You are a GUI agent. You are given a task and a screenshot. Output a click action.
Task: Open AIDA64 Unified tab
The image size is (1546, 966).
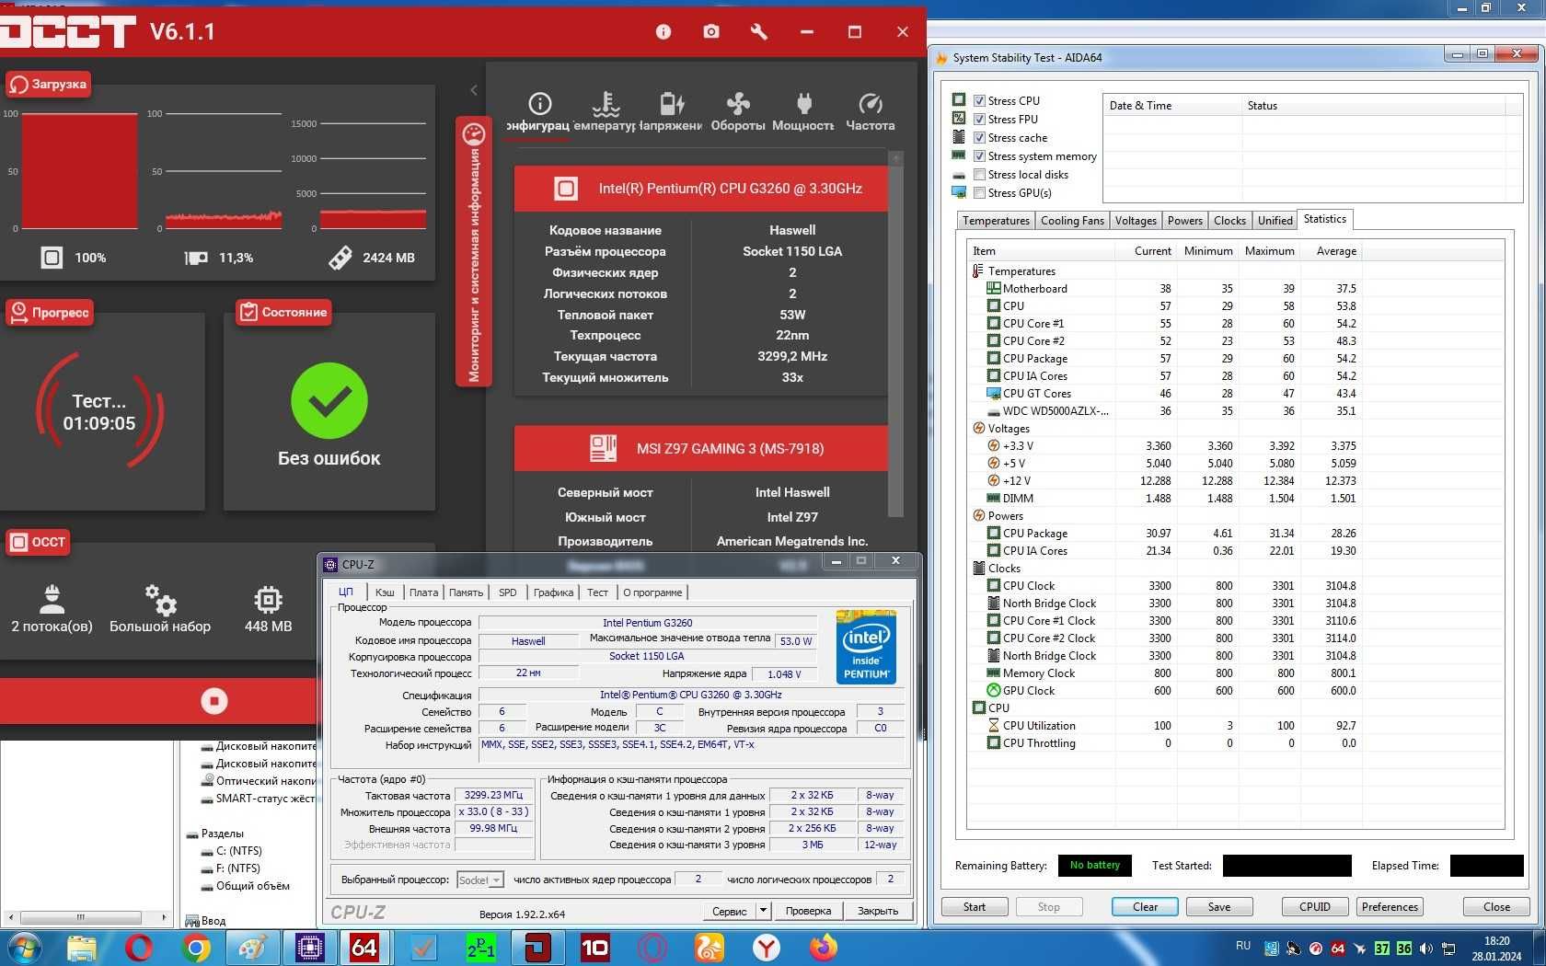(1275, 221)
